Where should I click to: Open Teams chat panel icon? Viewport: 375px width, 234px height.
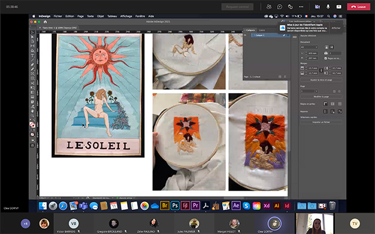pos(279,6)
